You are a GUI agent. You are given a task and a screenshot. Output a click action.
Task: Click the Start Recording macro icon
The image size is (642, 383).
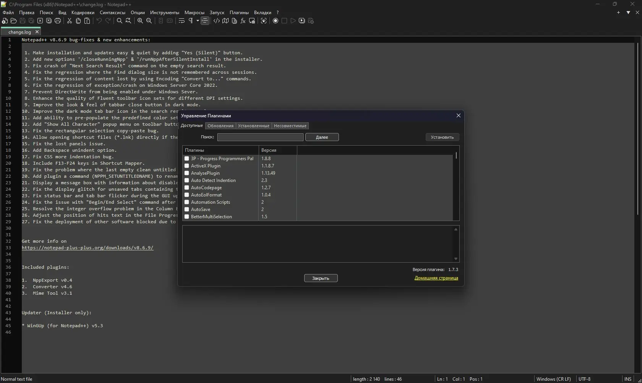pos(276,21)
